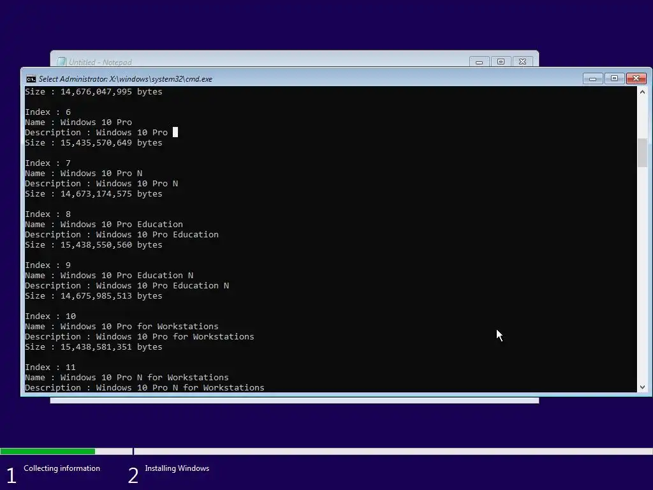The height and width of the screenshot is (490, 653).
Task: Click the scroll up arrow in cmd window
Action: click(642, 92)
